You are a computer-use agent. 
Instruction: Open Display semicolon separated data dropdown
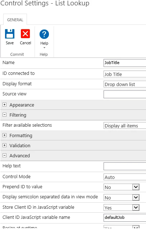tap(122, 198)
